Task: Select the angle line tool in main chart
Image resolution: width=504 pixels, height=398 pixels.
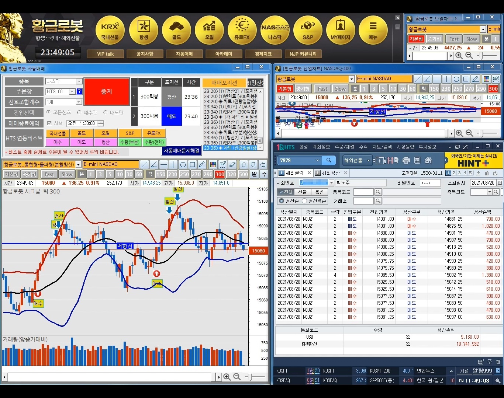Action: pyautogui.click(x=154, y=164)
